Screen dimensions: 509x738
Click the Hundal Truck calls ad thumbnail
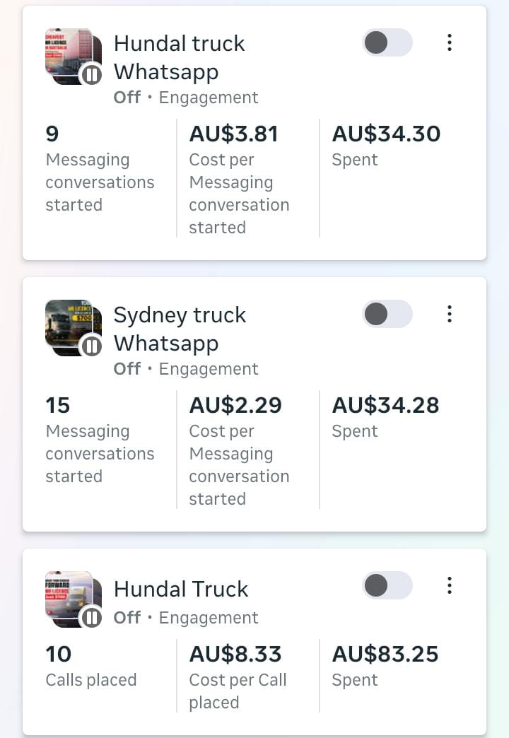[68, 596]
